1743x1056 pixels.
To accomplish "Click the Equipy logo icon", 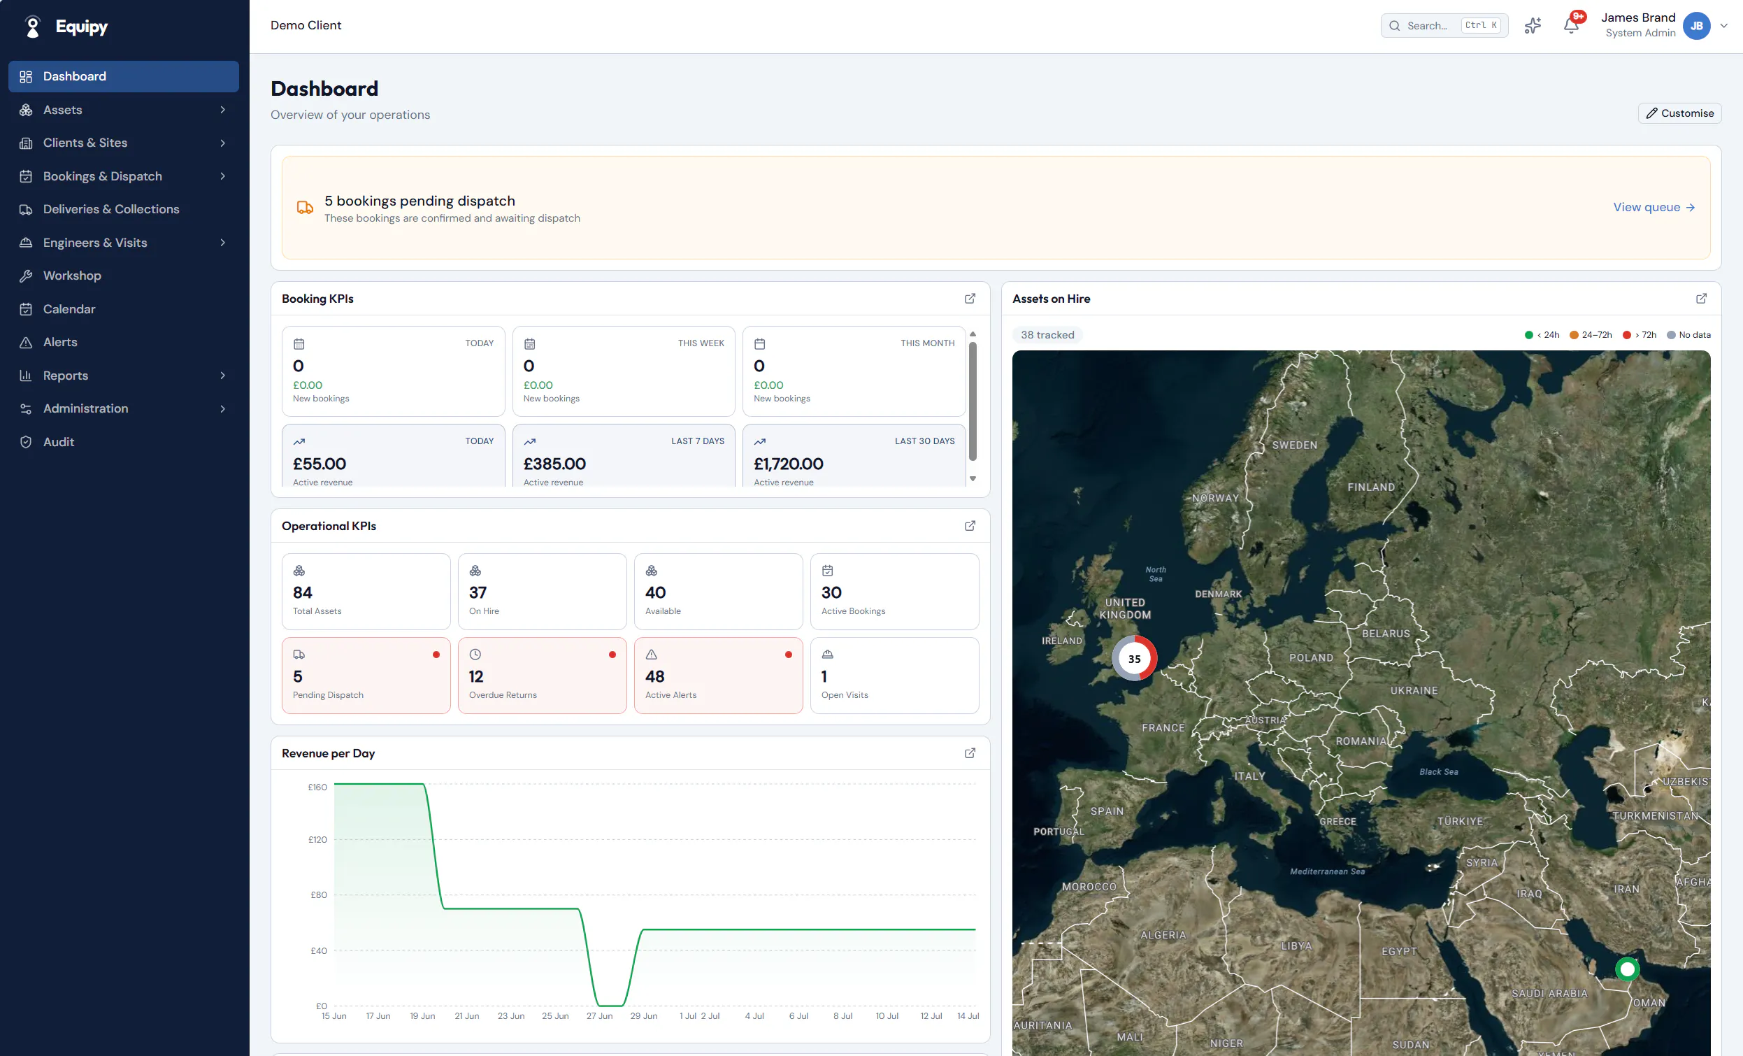I will (x=33, y=26).
